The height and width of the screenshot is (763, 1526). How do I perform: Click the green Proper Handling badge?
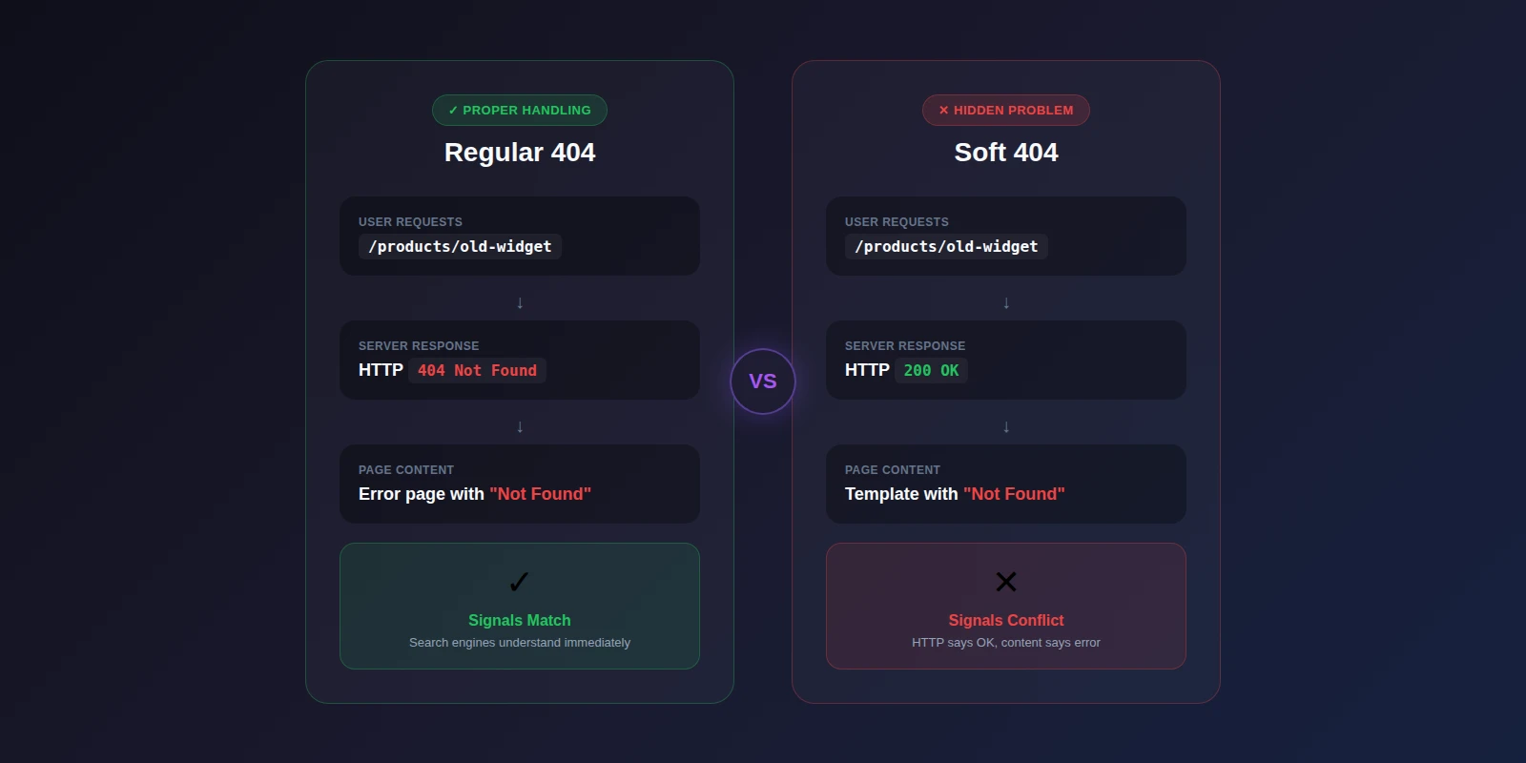click(520, 110)
